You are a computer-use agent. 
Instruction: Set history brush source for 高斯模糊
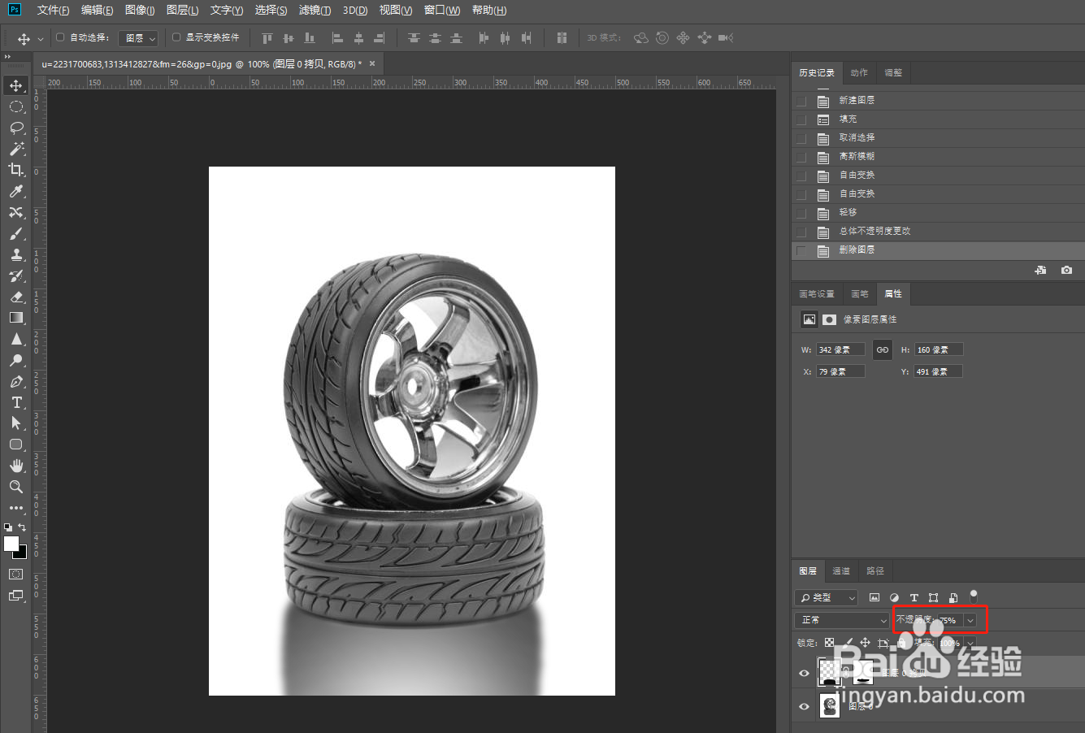802,157
